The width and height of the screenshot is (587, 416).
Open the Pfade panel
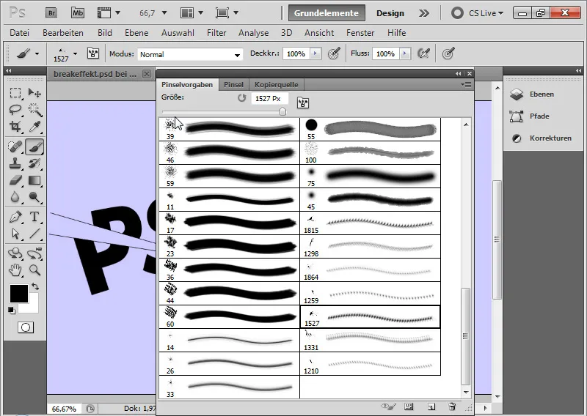click(x=538, y=116)
